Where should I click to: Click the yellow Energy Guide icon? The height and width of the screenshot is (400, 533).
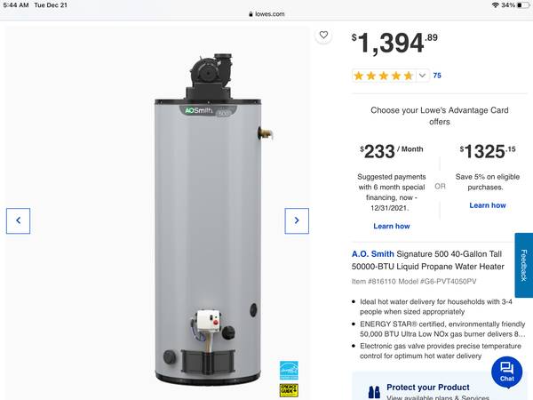(289, 390)
